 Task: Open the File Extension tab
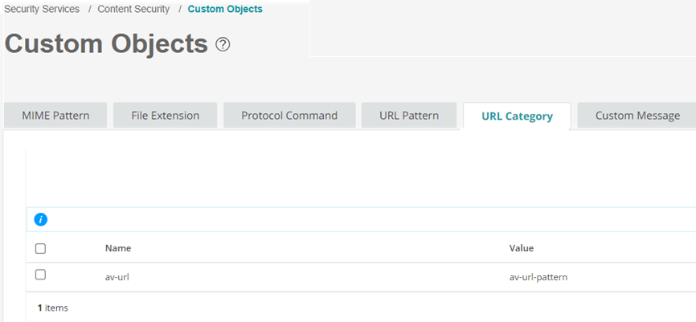pos(166,116)
